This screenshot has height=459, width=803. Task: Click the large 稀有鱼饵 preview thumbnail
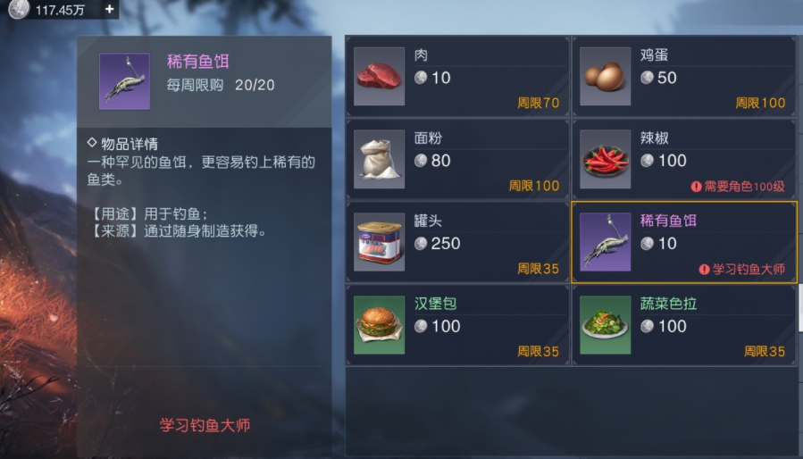[124, 81]
